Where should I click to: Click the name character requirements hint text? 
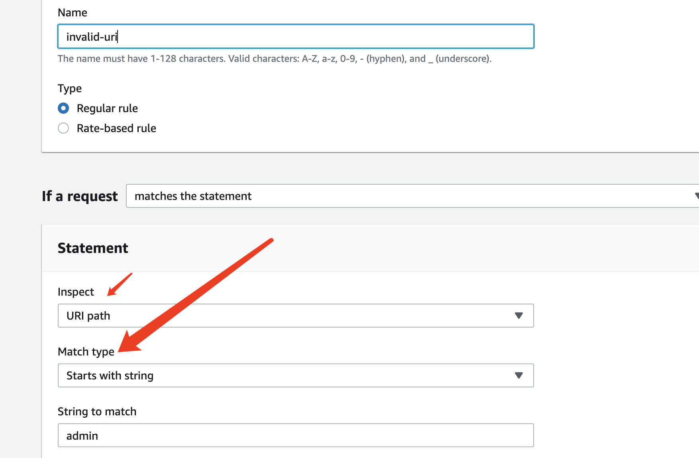click(274, 59)
